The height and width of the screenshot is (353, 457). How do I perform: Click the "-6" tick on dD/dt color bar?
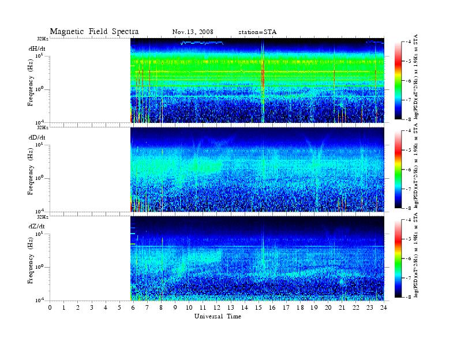pyautogui.click(x=409, y=170)
